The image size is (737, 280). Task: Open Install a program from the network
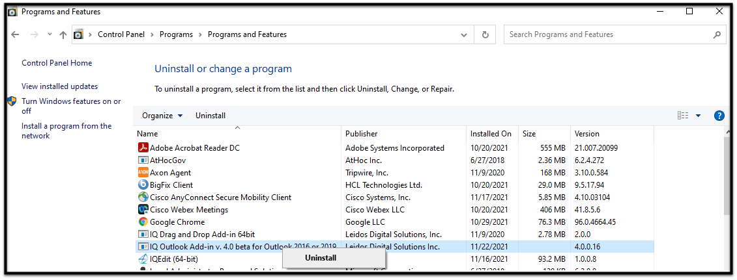click(66, 131)
